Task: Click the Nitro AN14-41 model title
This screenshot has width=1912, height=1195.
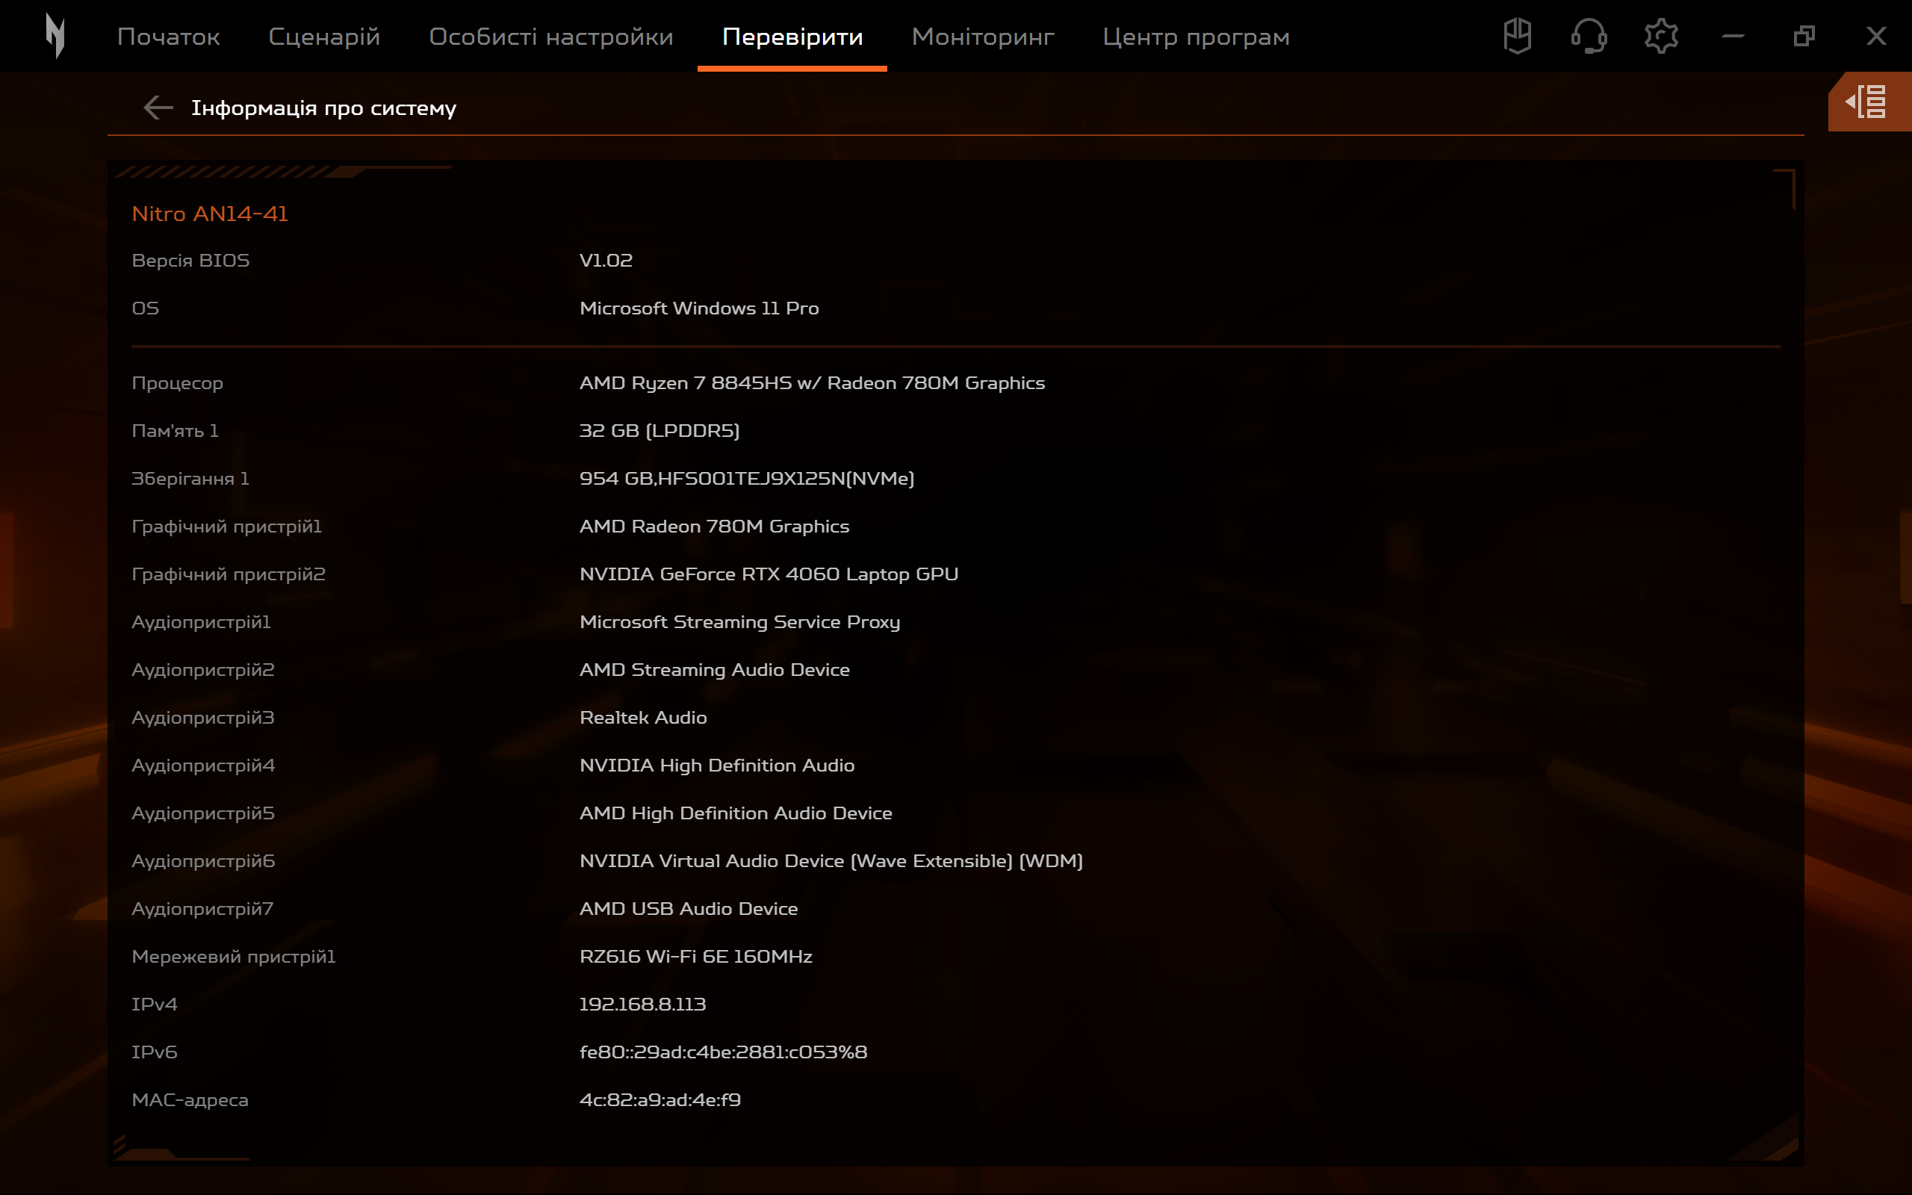Action: [209, 212]
